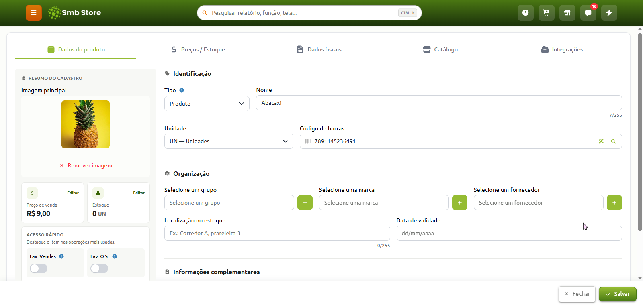
Task: Open the orange hamburger menu
Action: point(34,13)
